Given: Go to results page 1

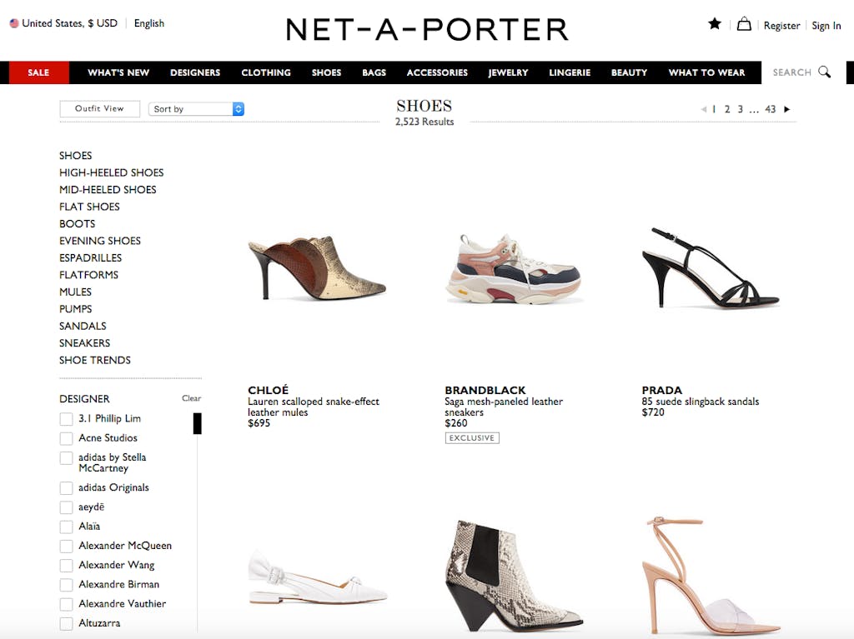Looking at the screenshot, I should tap(714, 109).
